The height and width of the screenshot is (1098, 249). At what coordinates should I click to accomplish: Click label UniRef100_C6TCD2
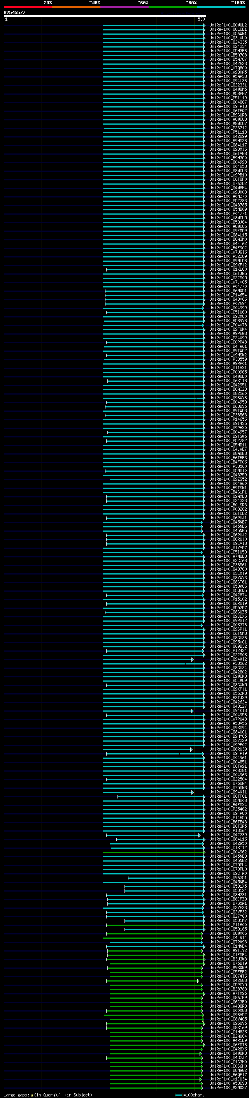coord(228,514)
